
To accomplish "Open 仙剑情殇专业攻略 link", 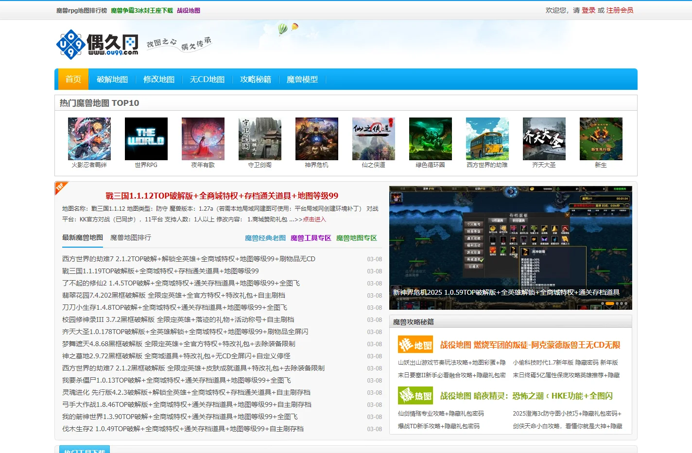I will tap(441, 413).
